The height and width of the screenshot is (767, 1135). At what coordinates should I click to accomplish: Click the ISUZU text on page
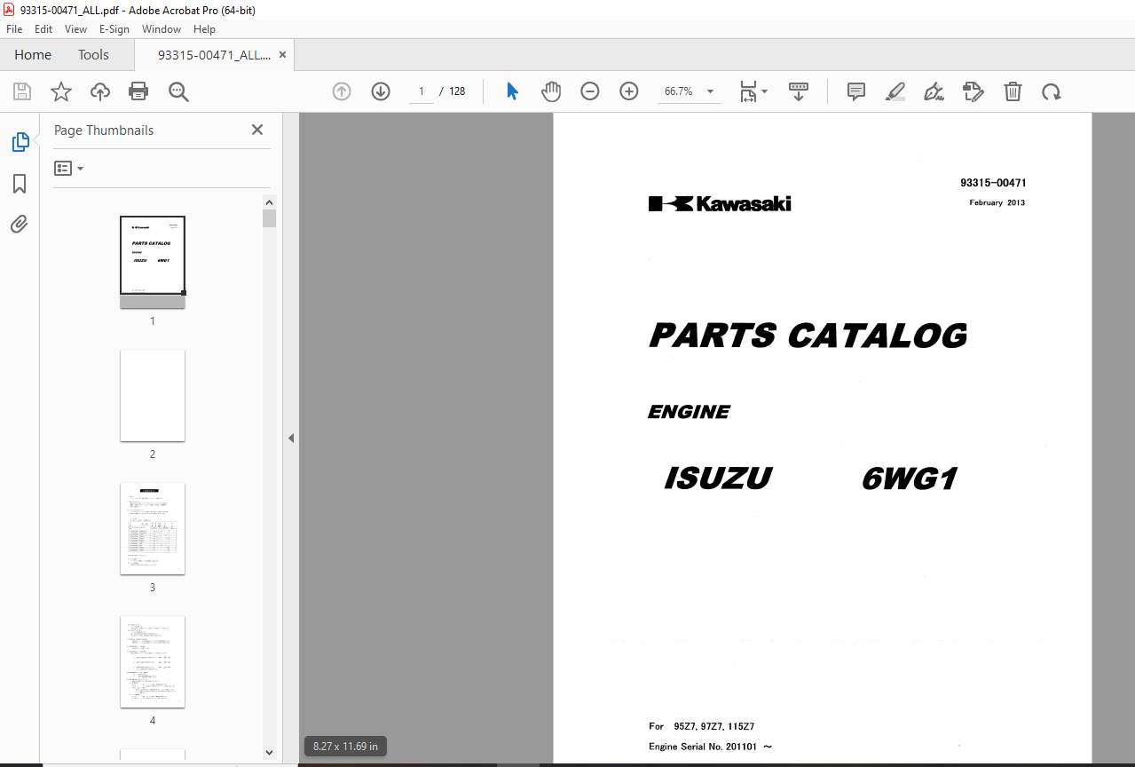click(x=718, y=478)
